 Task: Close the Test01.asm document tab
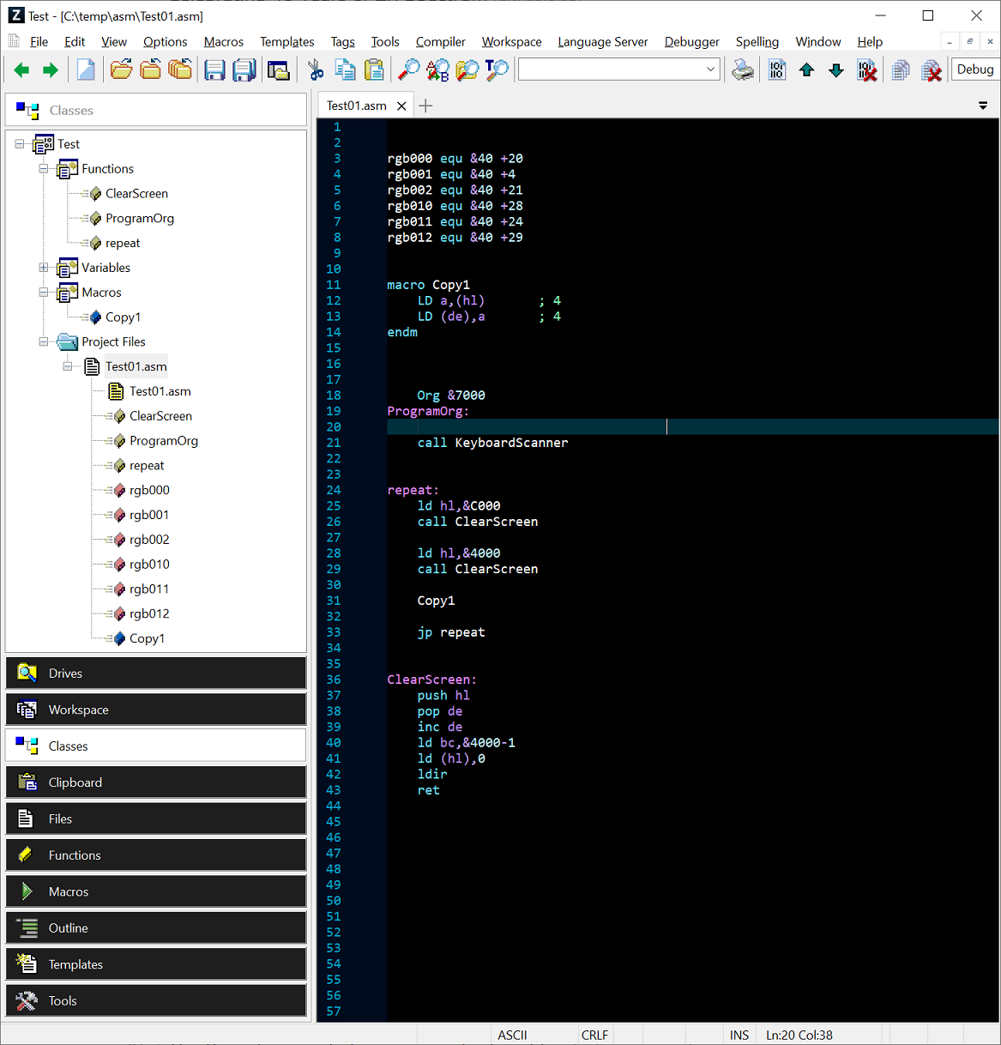tap(401, 106)
